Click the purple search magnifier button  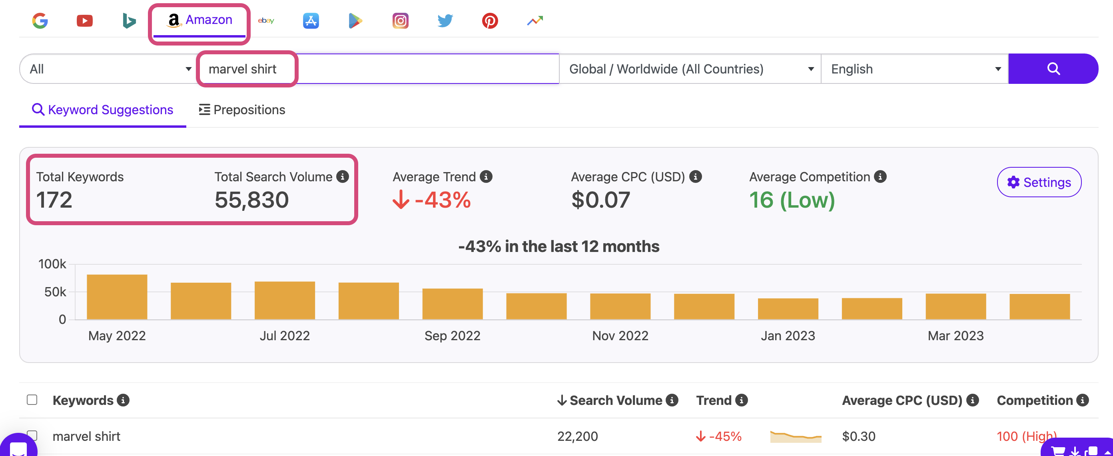[1053, 69]
